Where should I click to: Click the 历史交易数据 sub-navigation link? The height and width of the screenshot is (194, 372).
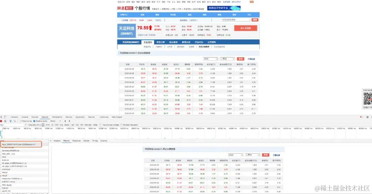pos(204,47)
